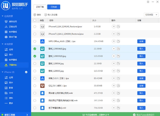The height and width of the screenshot is (116, 160).
Task: Open 固件下载 in the sidebar
Action: 13,37
